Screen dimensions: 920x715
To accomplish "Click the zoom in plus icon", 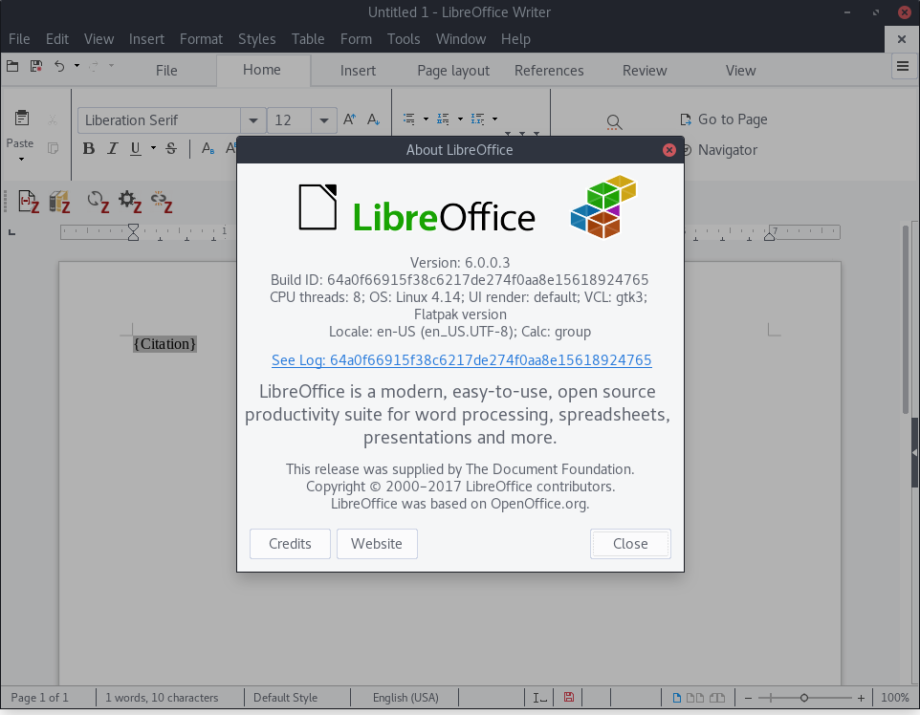I will 861,698.
